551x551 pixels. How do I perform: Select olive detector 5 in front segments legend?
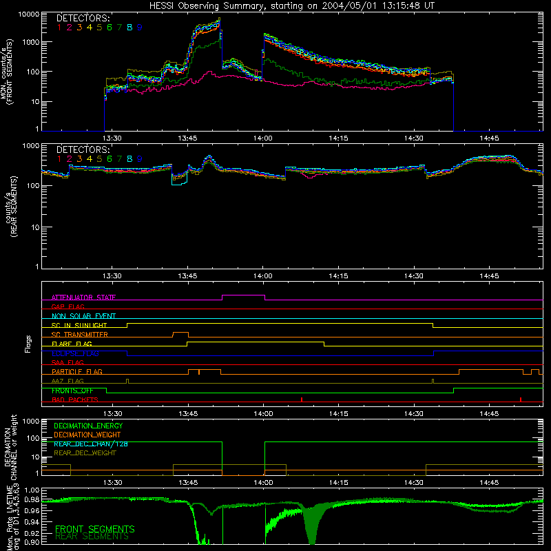pos(99,28)
